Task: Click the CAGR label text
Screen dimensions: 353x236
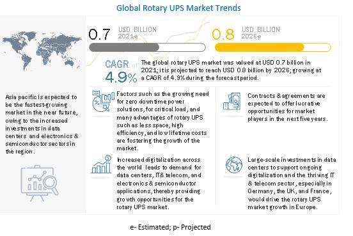Action: coord(117,65)
